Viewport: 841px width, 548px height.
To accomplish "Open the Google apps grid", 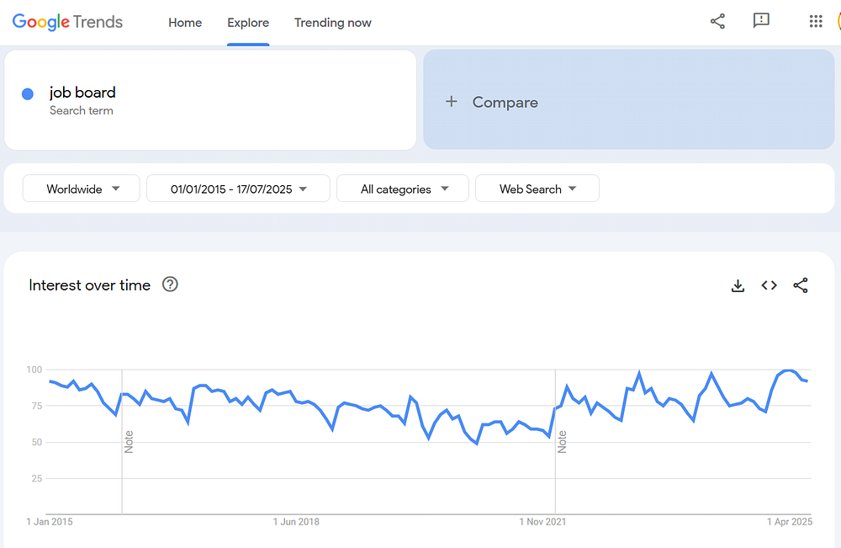I will point(815,22).
